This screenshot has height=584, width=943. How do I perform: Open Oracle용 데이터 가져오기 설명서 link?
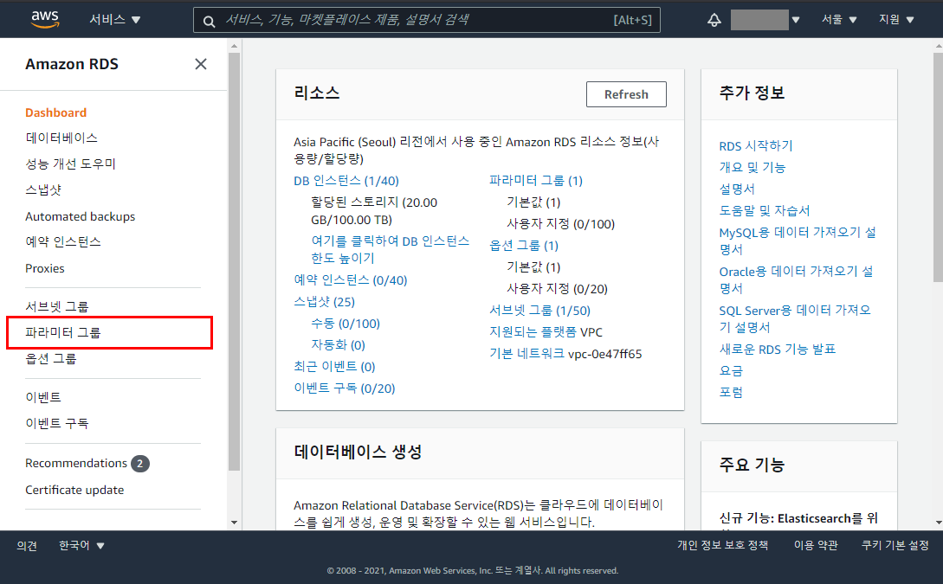click(797, 279)
